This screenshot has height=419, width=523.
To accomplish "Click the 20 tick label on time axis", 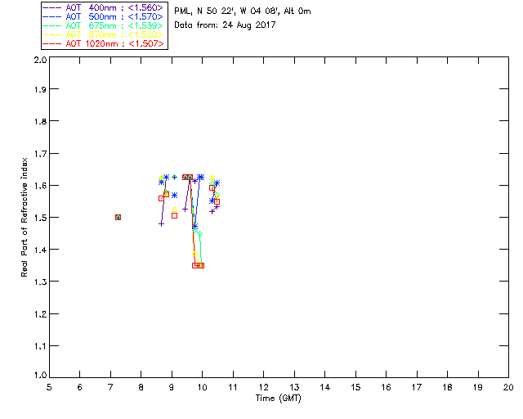I will pos(508,387).
